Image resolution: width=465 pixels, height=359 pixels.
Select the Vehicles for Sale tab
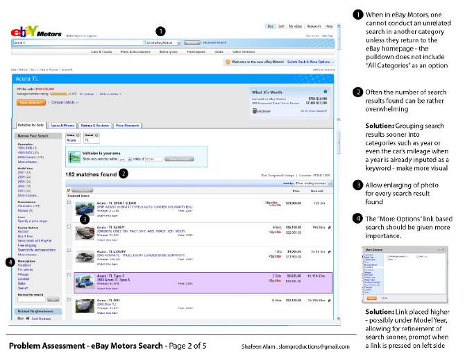[x=31, y=125]
